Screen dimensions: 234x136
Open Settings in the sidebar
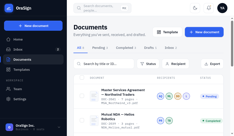tap(33, 99)
